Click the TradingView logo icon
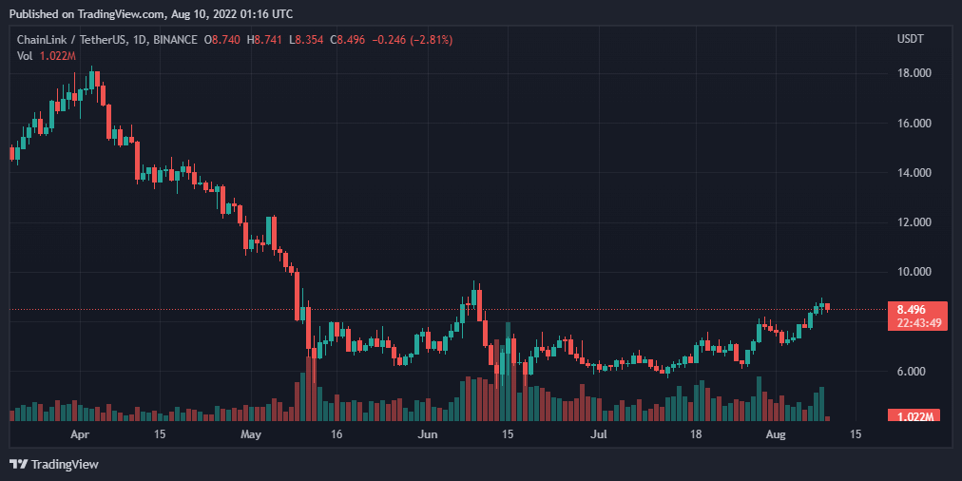The width and height of the screenshot is (962, 481). (18, 464)
